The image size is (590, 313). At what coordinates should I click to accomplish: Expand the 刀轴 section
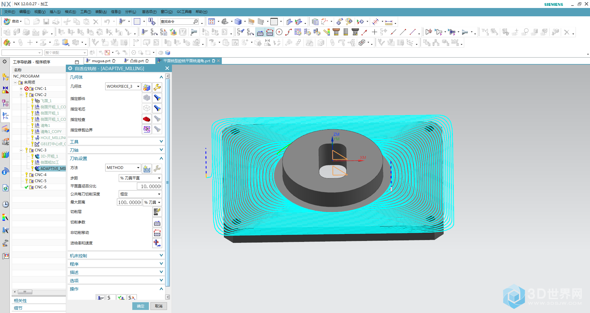point(161,150)
